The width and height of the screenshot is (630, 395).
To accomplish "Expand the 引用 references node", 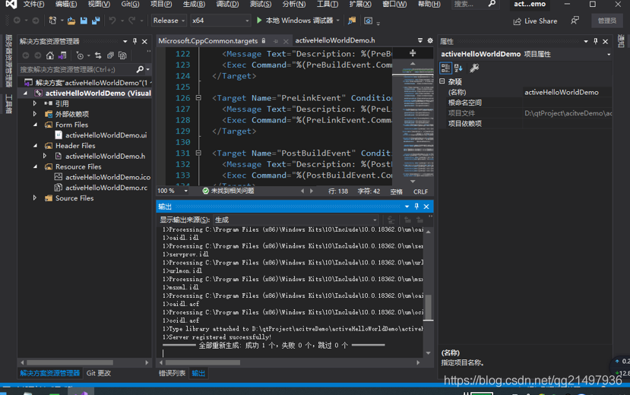I will pos(35,103).
